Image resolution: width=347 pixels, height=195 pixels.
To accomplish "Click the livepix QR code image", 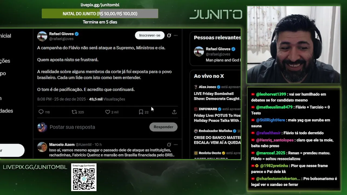I will [84, 179].
